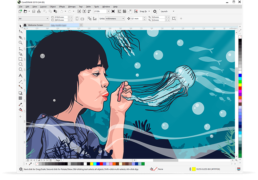Expand the A4 page size dropdown
This screenshot has width=258, height=180.
tap(47, 18)
